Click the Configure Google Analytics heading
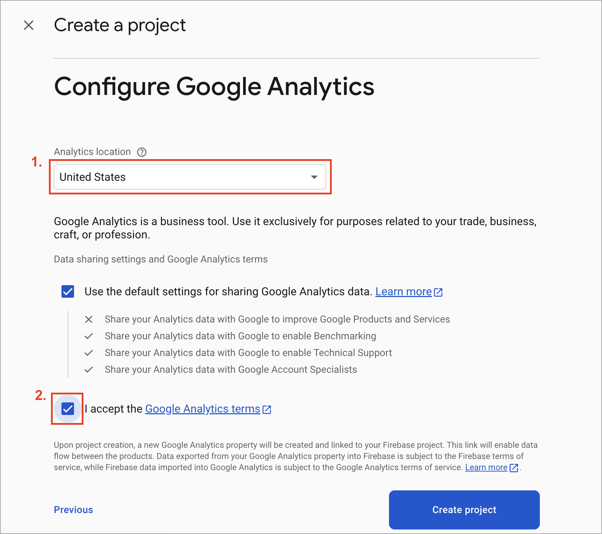Image resolution: width=602 pixels, height=534 pixels. click(214, 87)
